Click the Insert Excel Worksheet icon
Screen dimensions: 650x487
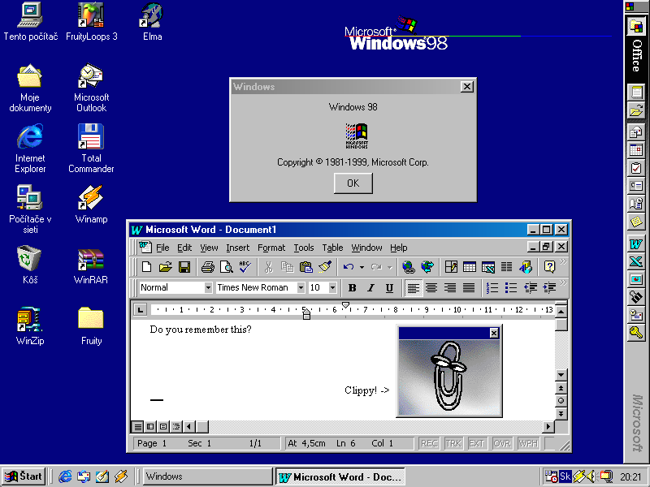point(488,267)
